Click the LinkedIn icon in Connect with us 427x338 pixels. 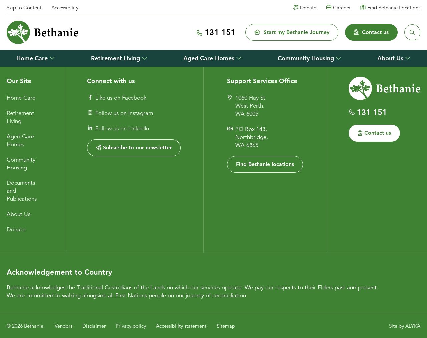[x=90, y=128]
